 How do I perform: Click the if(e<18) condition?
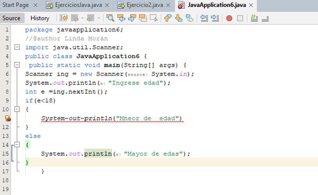[40, 100]
